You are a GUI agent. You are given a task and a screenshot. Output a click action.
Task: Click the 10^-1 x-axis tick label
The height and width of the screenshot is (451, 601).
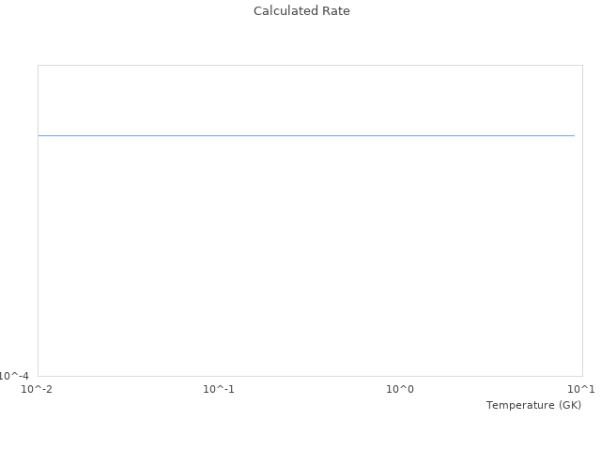pyautogui.click(x=219, y=389)
